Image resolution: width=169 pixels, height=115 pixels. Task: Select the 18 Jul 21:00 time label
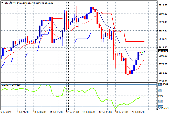(x=122, y=112)
